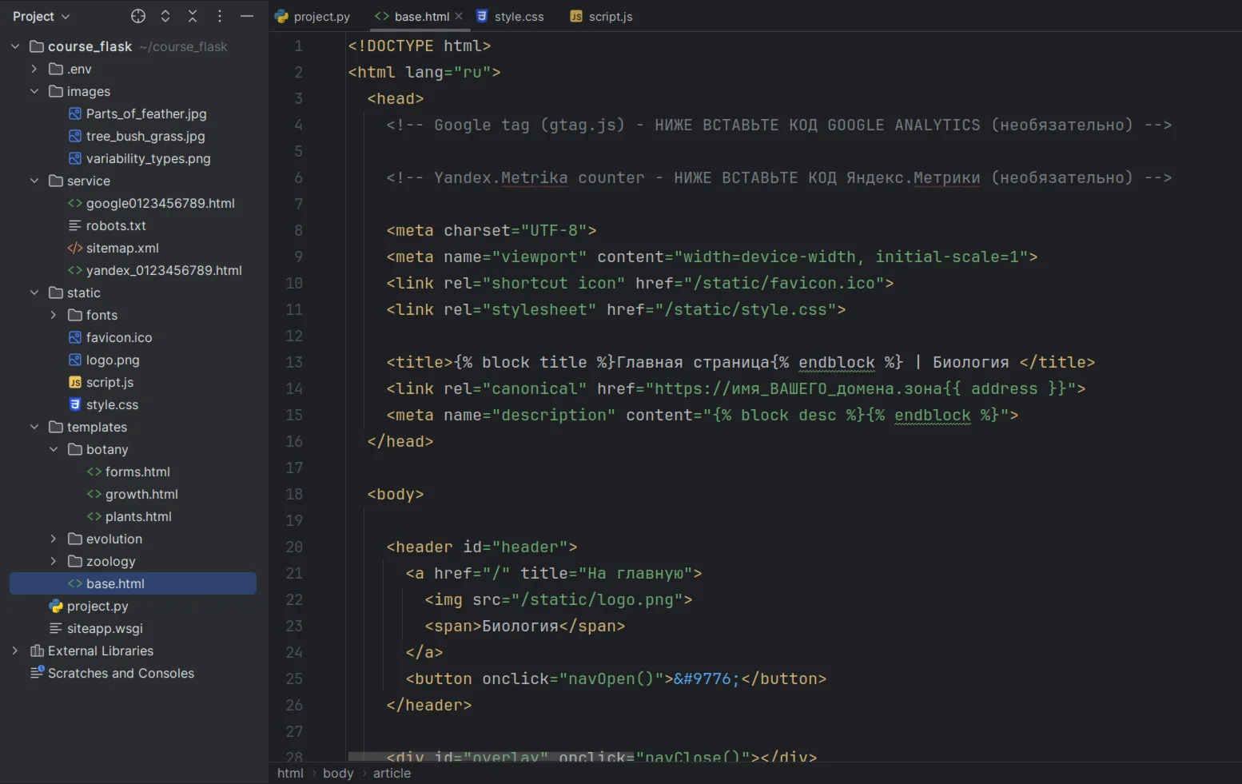The height and width of the screenshot is (784, 1242).
Task: Expand the fonts folder
Action: tap(54, 316)
